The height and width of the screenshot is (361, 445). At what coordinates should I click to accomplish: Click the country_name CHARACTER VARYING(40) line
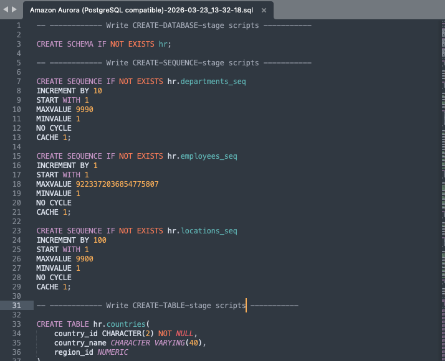pos(130,343)
